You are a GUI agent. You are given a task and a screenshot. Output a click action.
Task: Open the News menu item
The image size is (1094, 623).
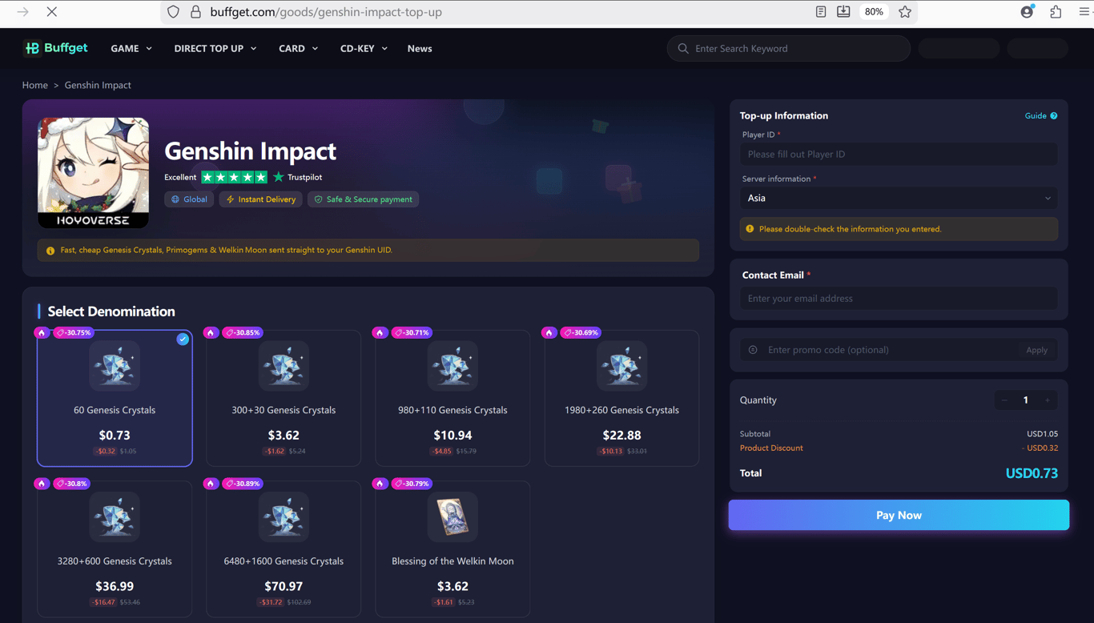coord(420,49)
